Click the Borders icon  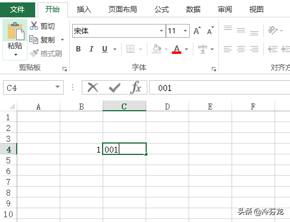131,49
